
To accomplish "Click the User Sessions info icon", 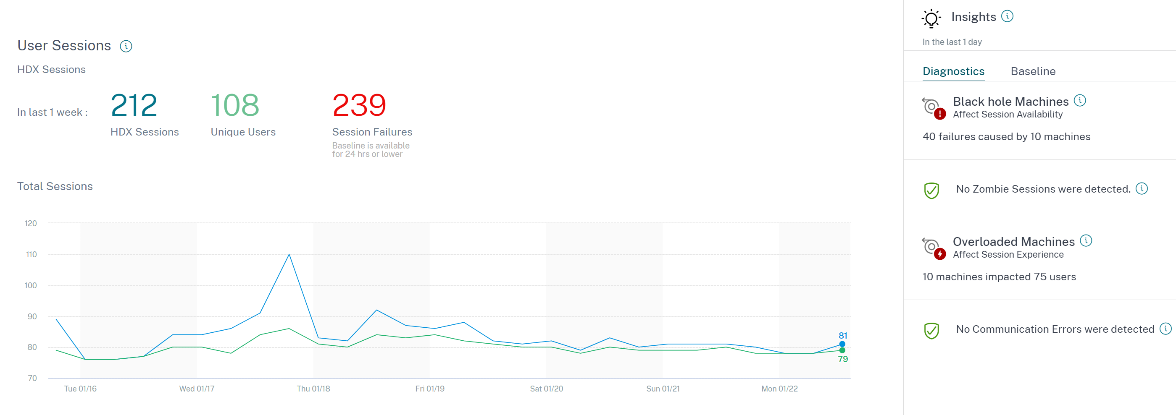I will point(126,46).
